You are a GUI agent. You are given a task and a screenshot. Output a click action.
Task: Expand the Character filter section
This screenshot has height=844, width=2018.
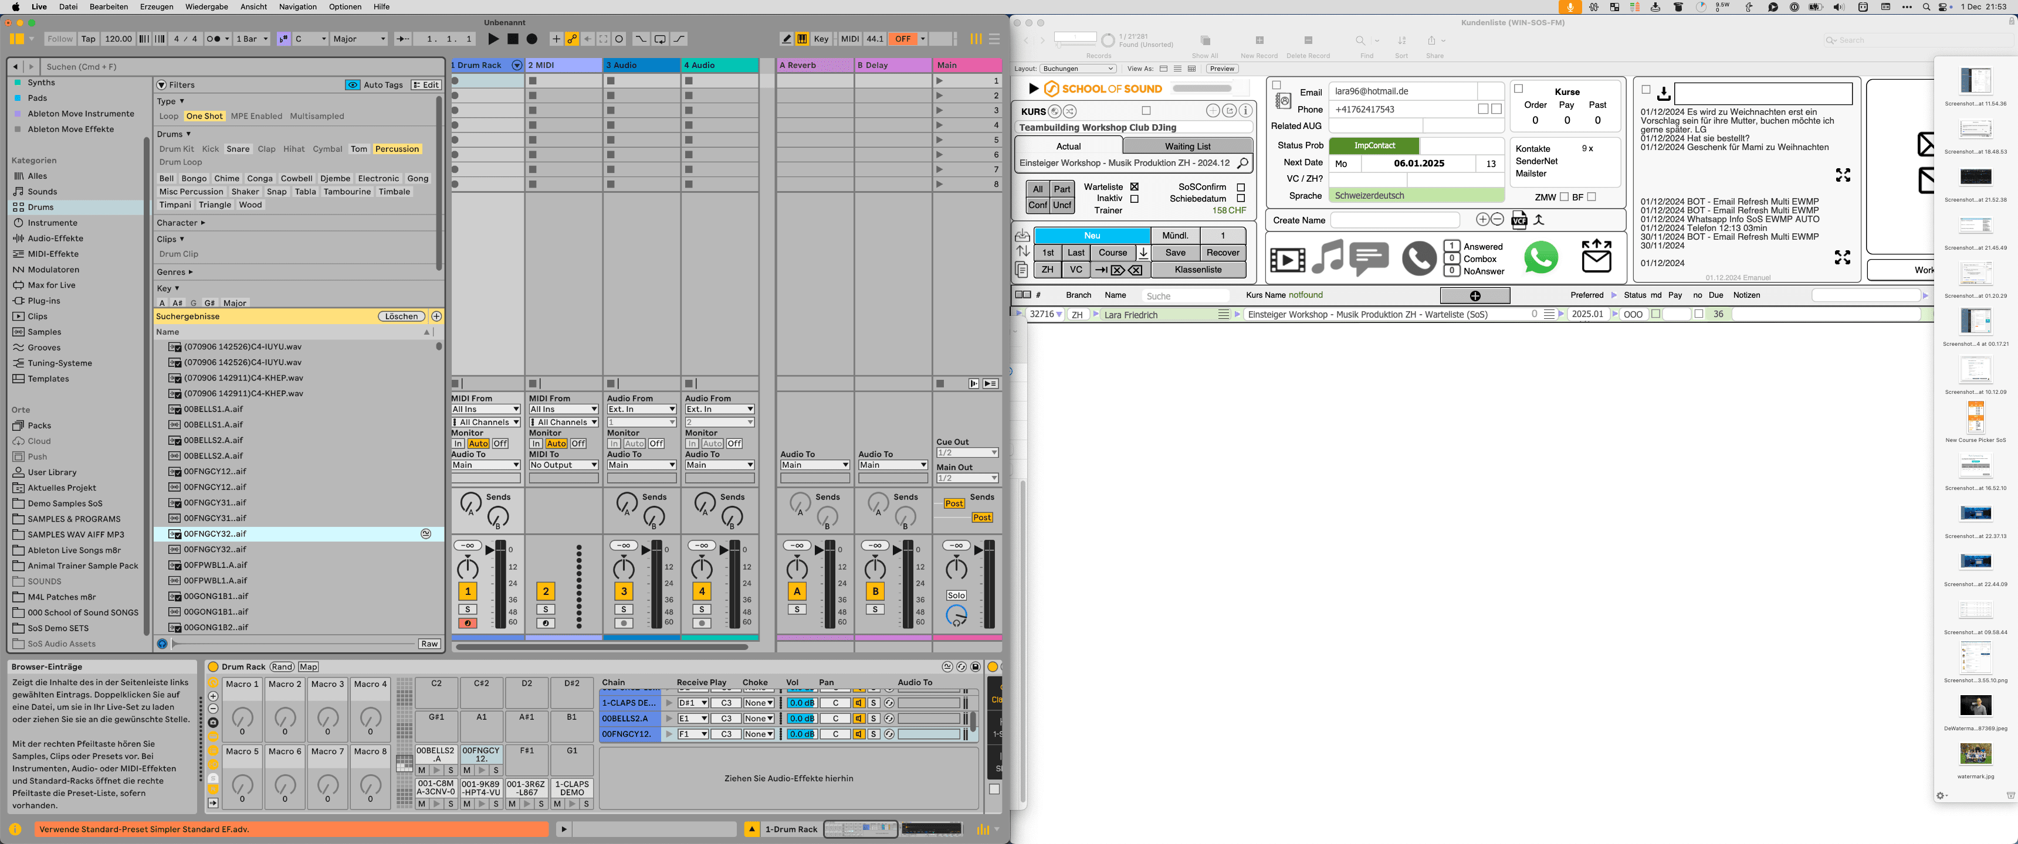point(180,223)
